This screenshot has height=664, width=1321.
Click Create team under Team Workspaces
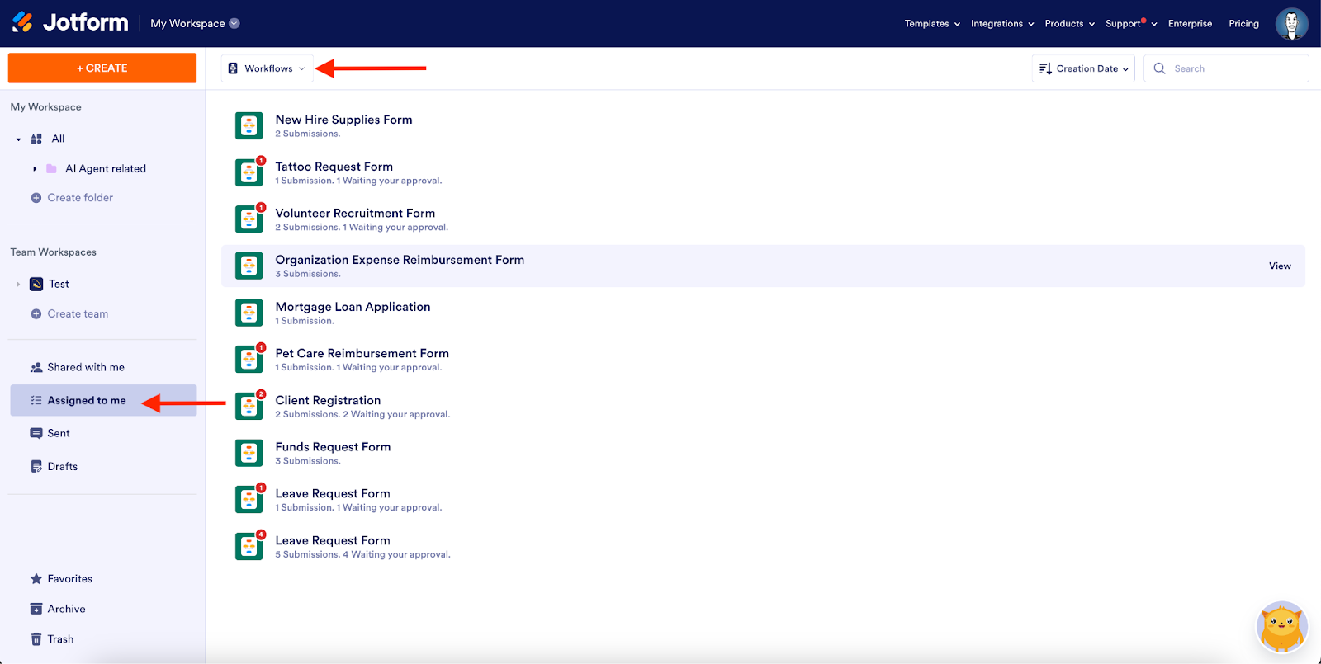click(69, 314)
